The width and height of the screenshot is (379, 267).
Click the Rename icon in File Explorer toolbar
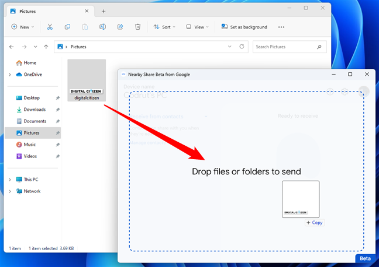[102, 27]
